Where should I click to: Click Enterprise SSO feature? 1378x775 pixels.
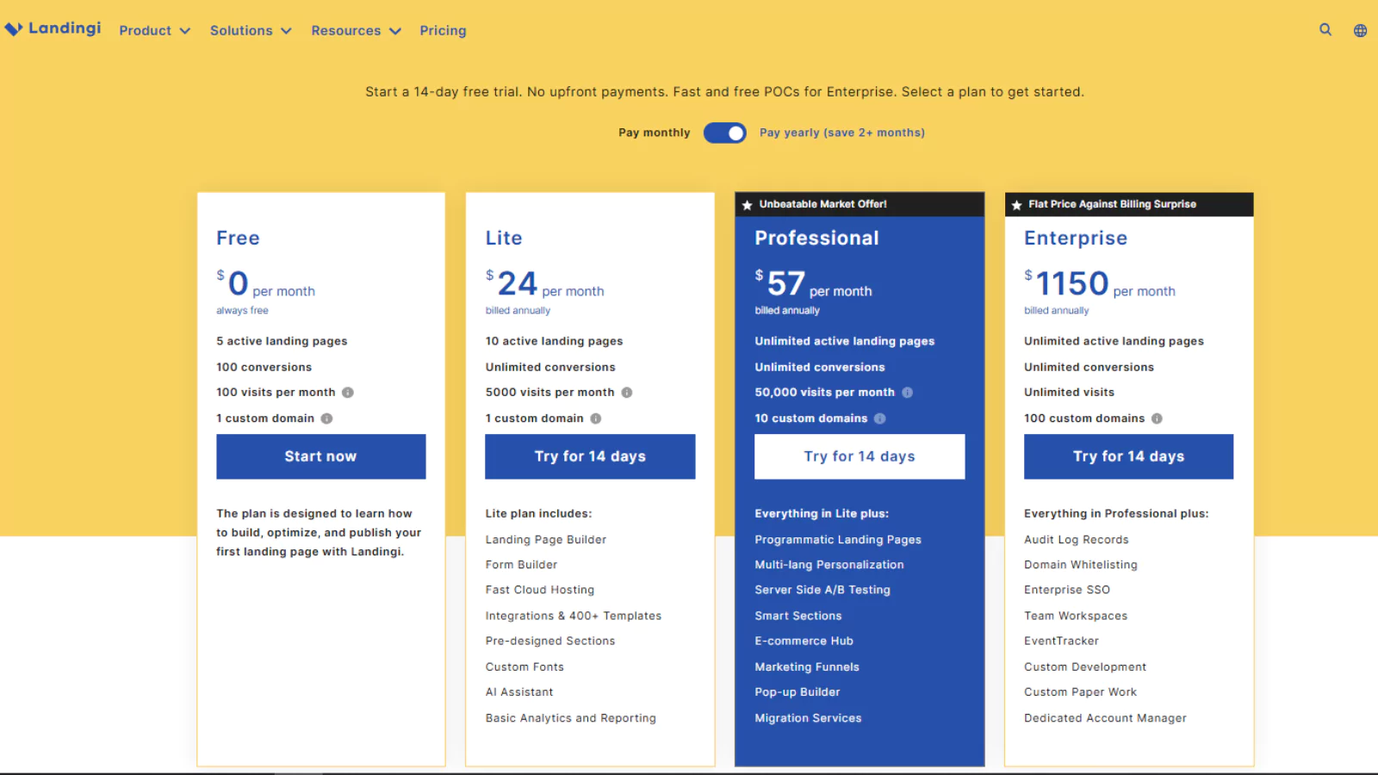(x=1067, y=590)
